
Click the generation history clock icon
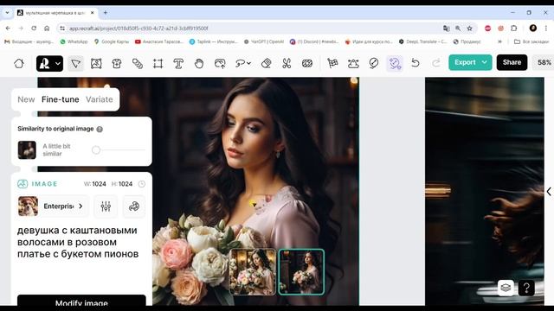(x=142, y=184)
